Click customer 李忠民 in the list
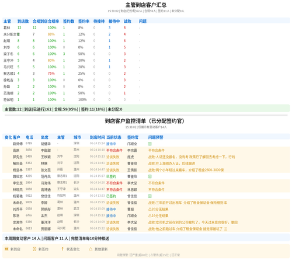The height and width of the screenshot is (268, 292). point(18,183)
